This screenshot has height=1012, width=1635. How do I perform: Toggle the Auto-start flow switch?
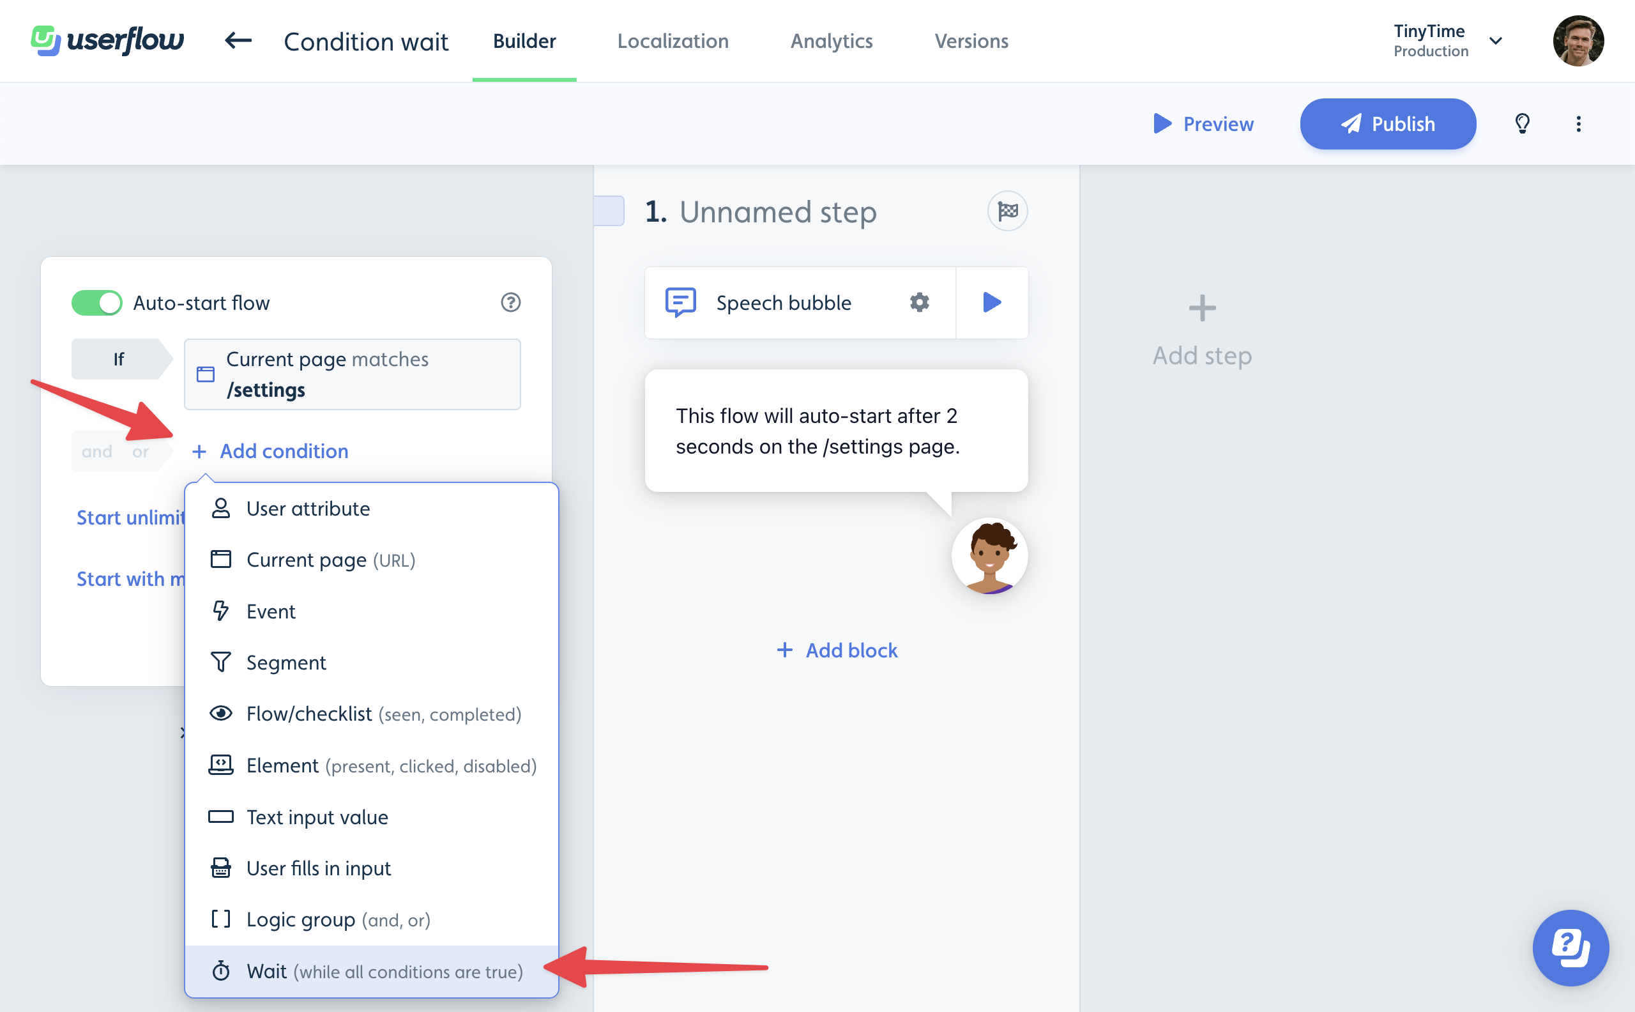(97, 303)
